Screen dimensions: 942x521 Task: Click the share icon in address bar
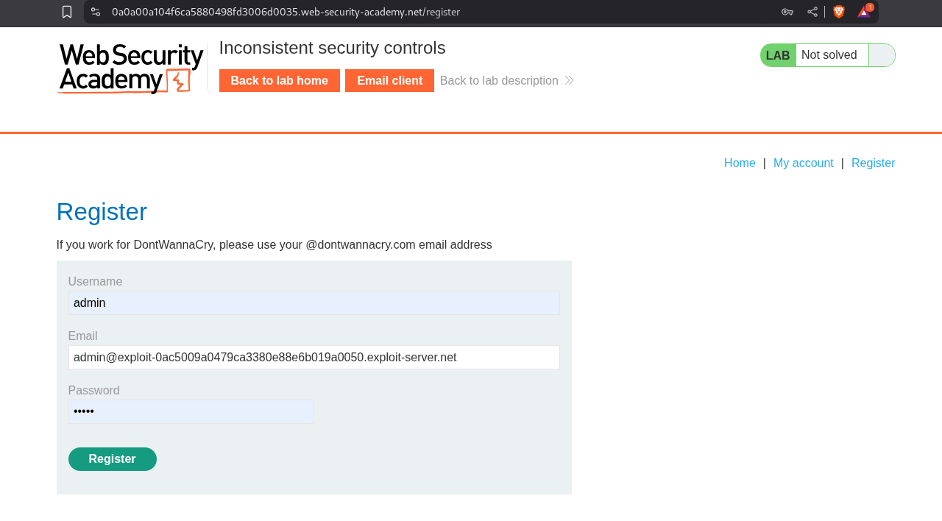click(812, 12)
